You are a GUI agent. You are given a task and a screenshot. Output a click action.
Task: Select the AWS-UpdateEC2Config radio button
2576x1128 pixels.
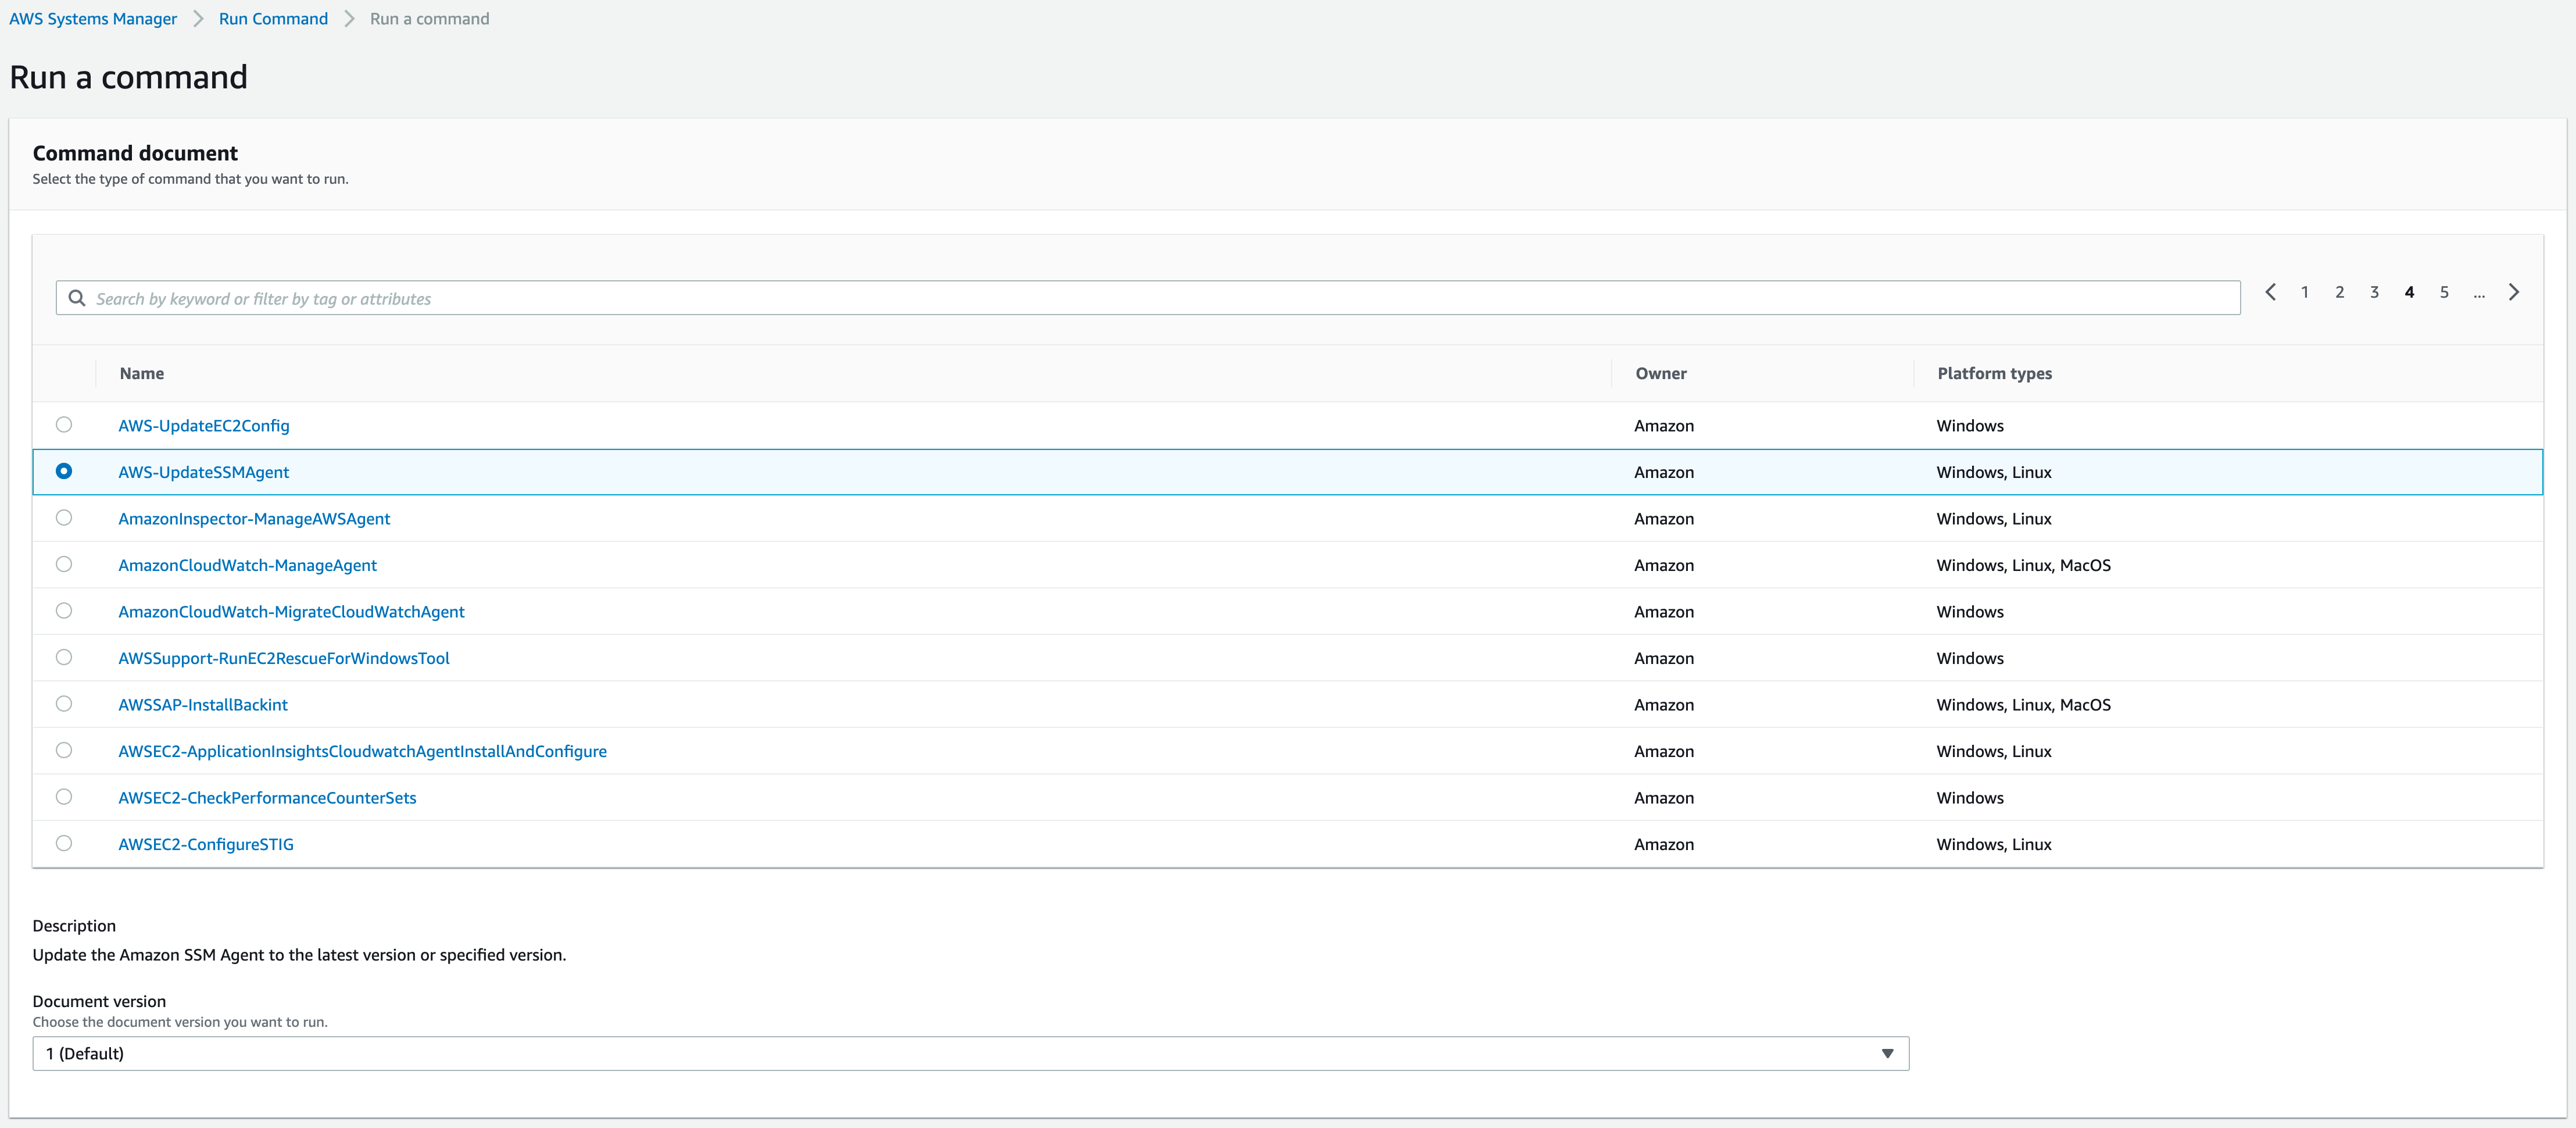65,425
